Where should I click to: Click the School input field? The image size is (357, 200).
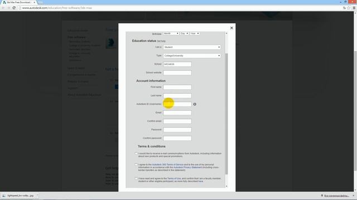[x=177, y=64]
